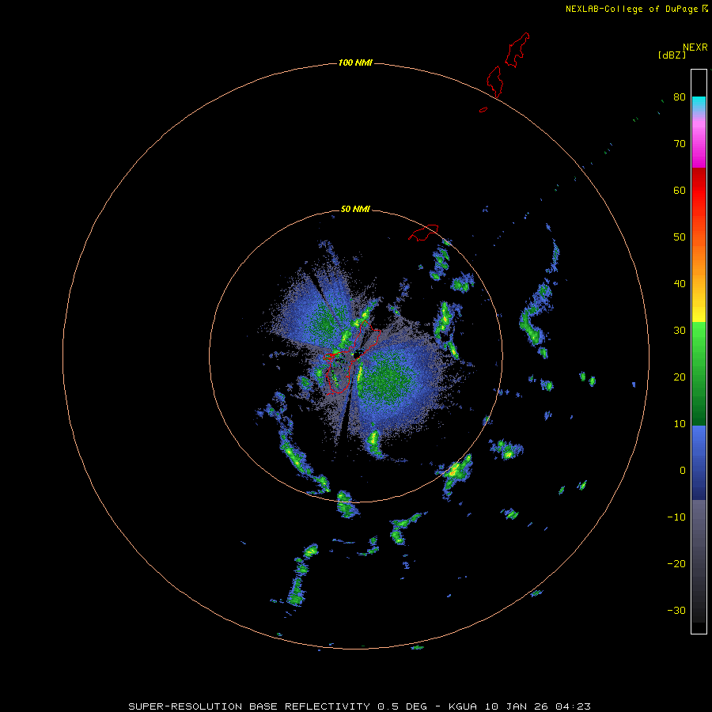The image size is (712, 712).
Task: Click the NEXR label above the color scale
Action: [x=695, y=47]
